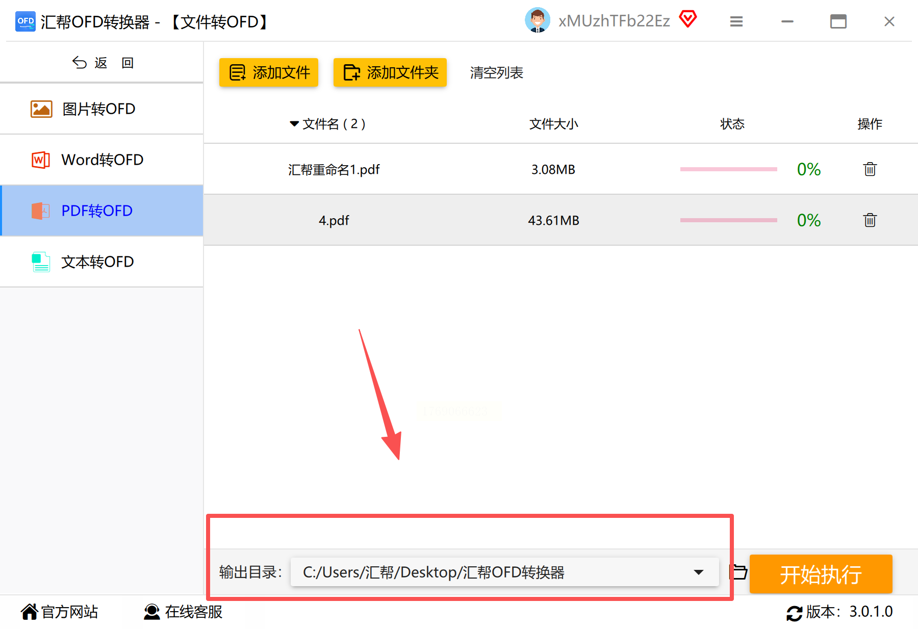Viewport: 918px width, 629px height.
Task: Click the 添加文件夹 button
Action: (x=390, y=72)
